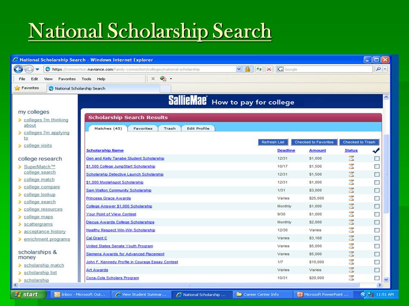
Task: Open the dropdown beside the toolbar globe icon
Action: point(171,79)
